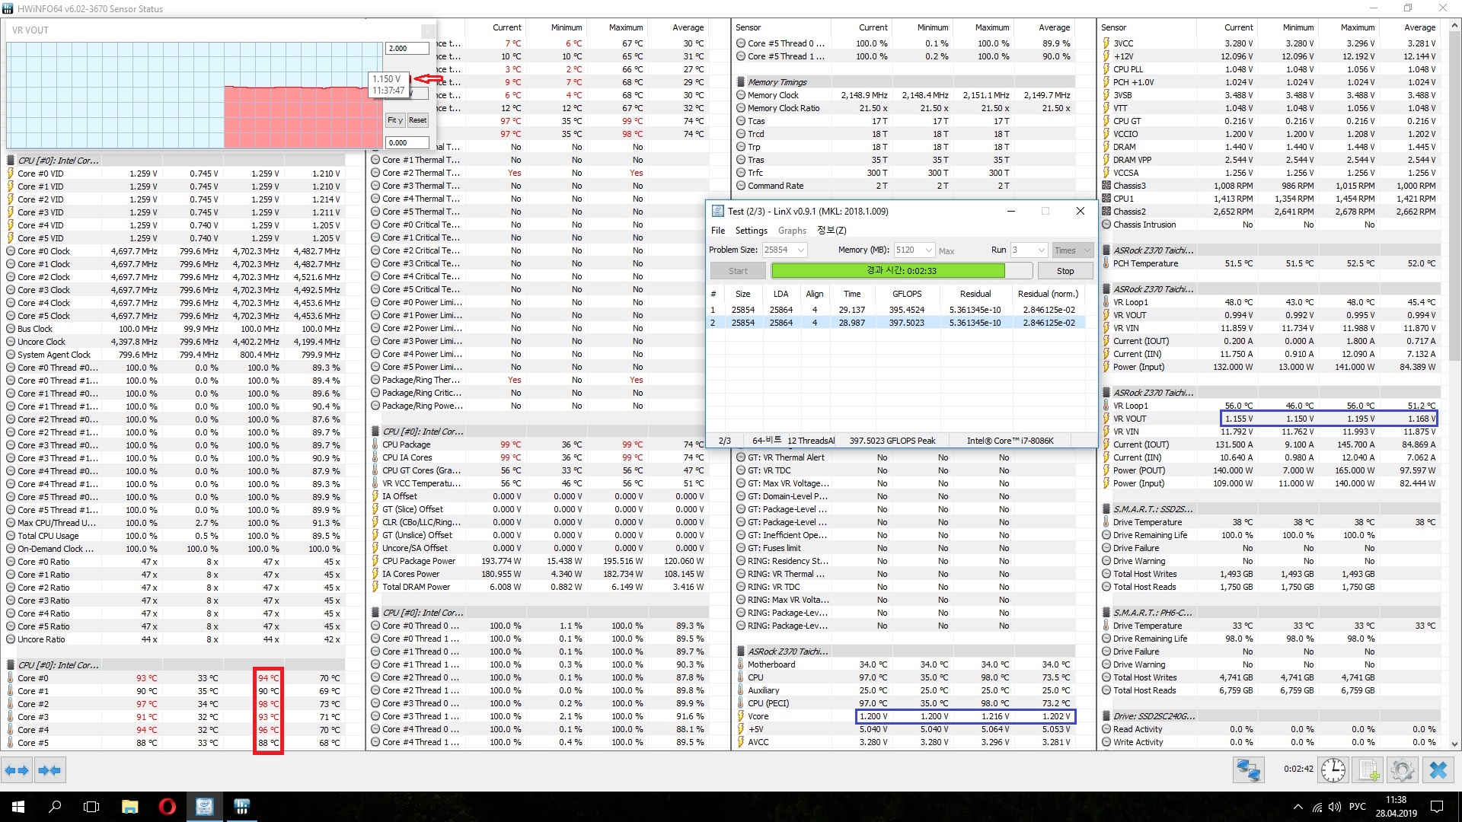Open the Opera browser taskbar icon
Image resolution: width=1462 pixels, height=822 pixels.
(168, 807)
